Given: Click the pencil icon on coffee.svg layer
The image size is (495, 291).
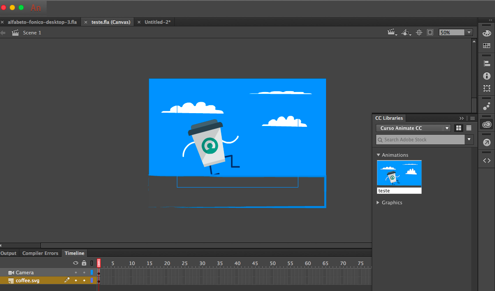Looking at the screenshot, I should (67, 280).
